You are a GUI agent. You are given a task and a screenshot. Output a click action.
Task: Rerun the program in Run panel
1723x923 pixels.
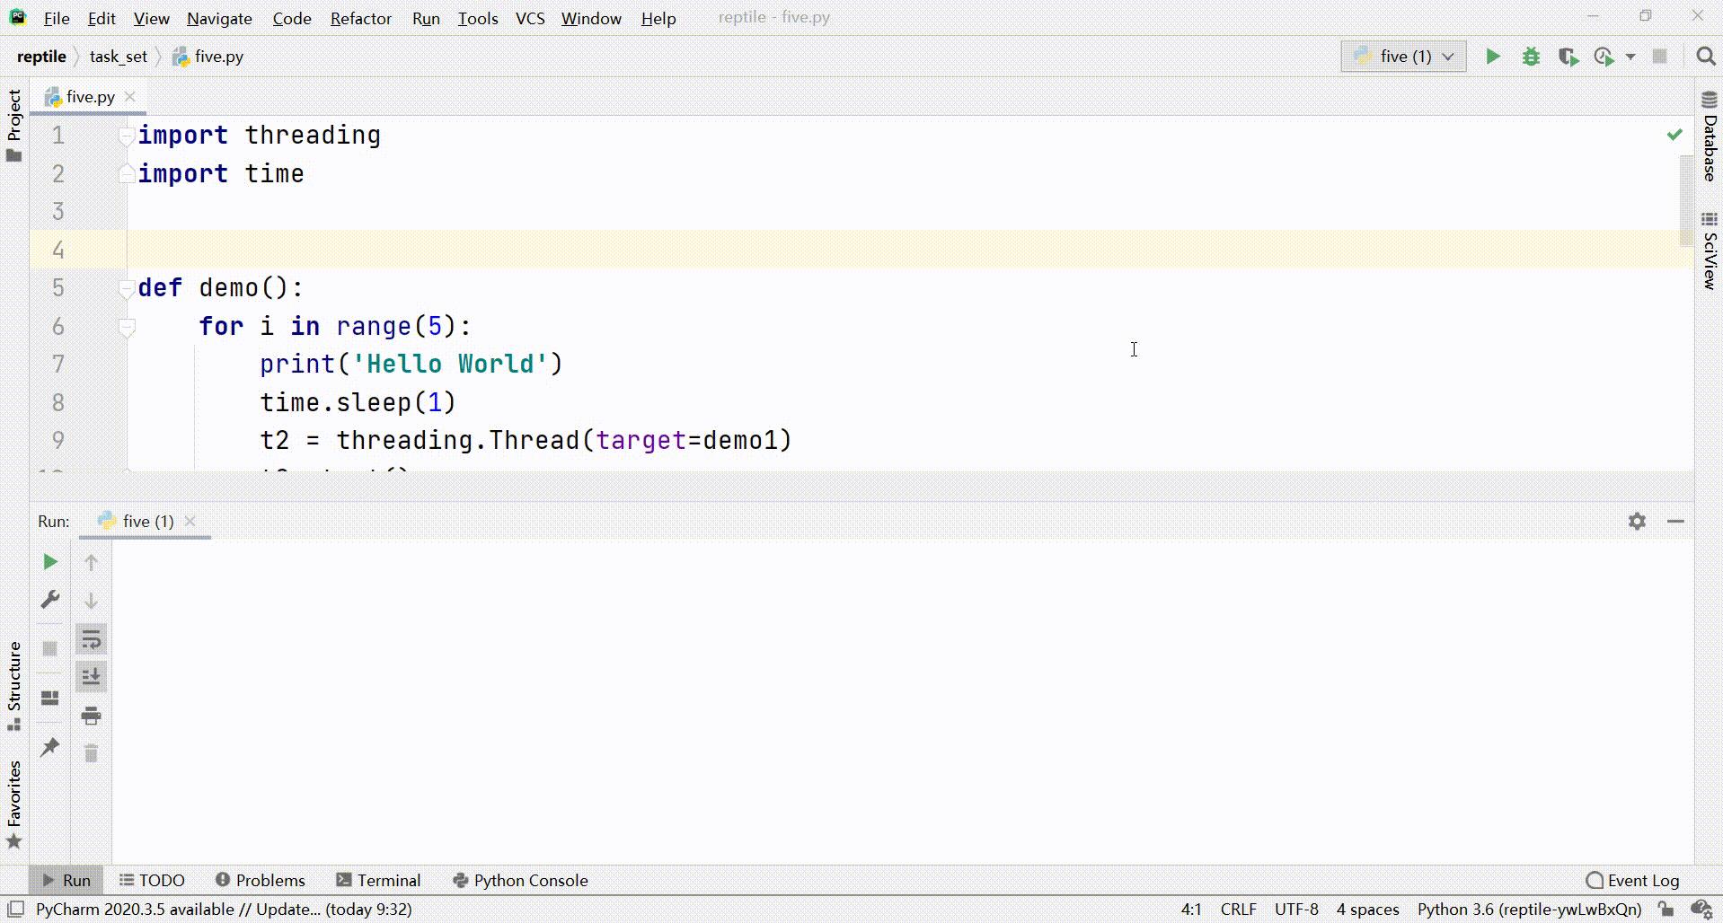click(50, 562)
